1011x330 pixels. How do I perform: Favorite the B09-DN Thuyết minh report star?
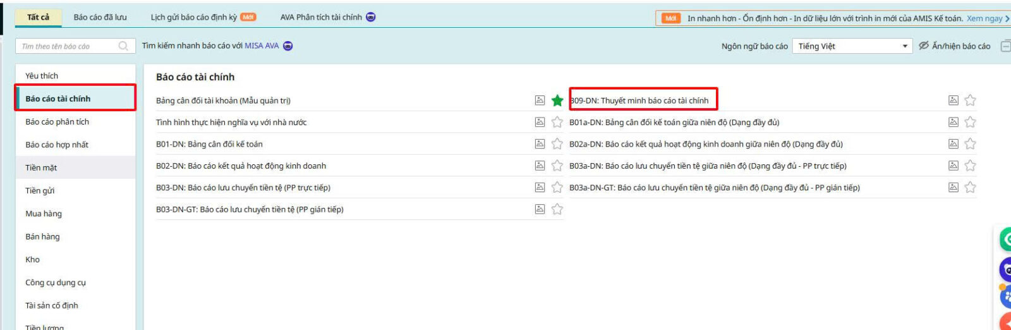970,101
